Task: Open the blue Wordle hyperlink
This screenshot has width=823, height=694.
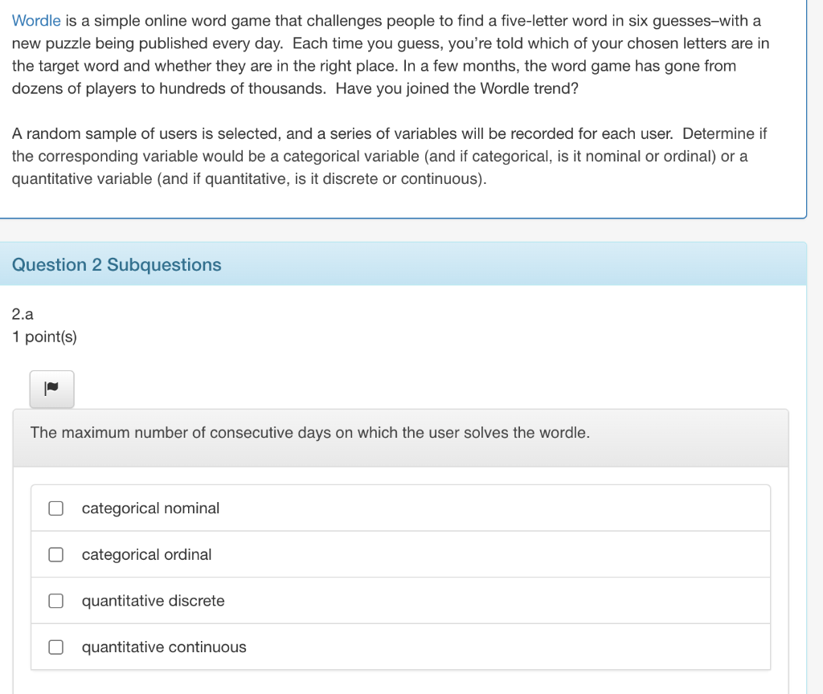Action: pyautogui.click(x=36, y=20)
